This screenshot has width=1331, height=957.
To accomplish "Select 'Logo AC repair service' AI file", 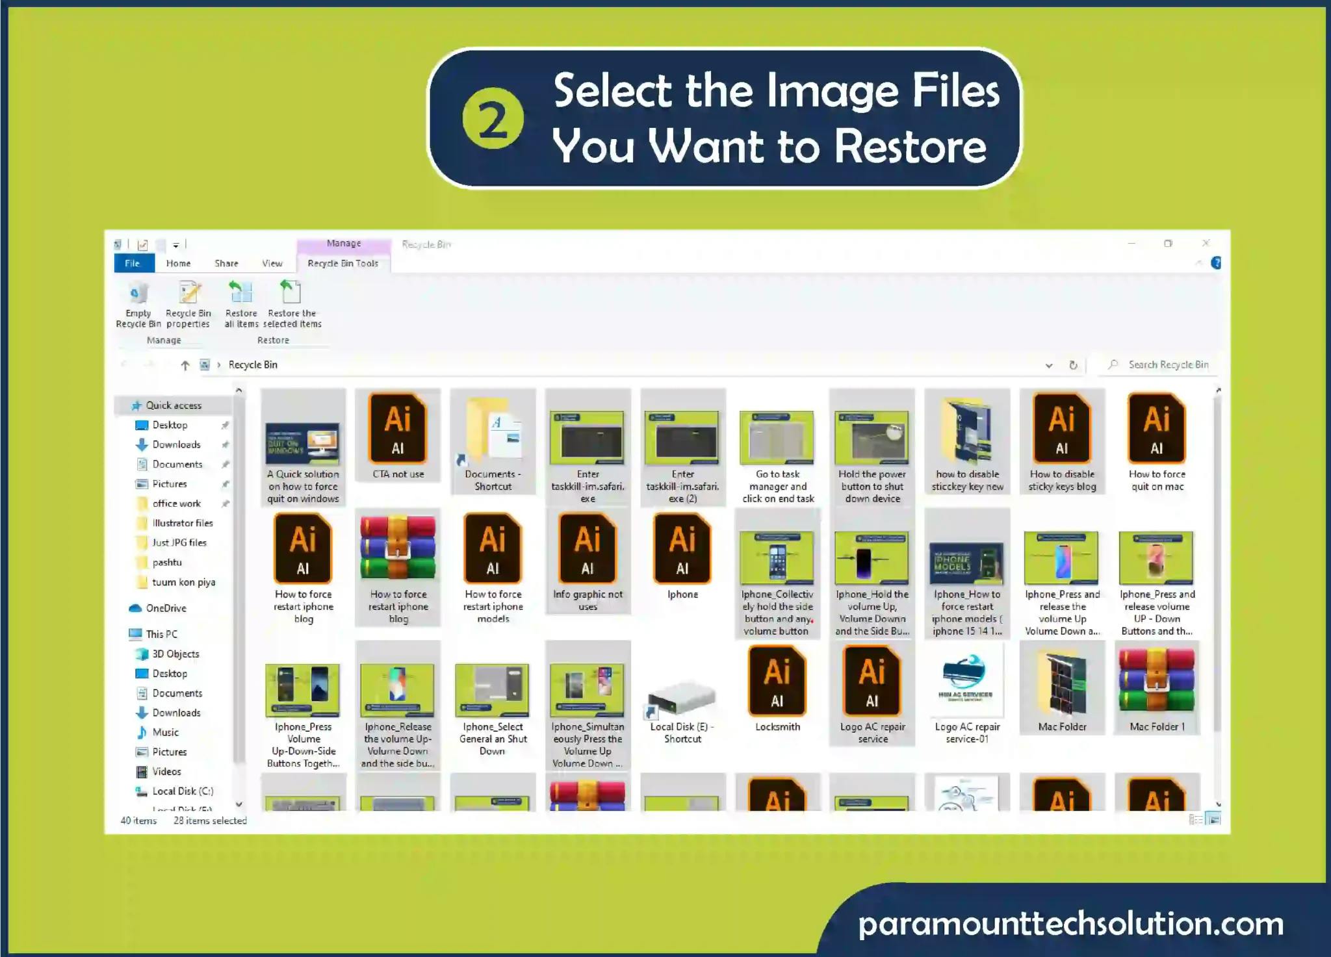I will (x=872, y=694).
